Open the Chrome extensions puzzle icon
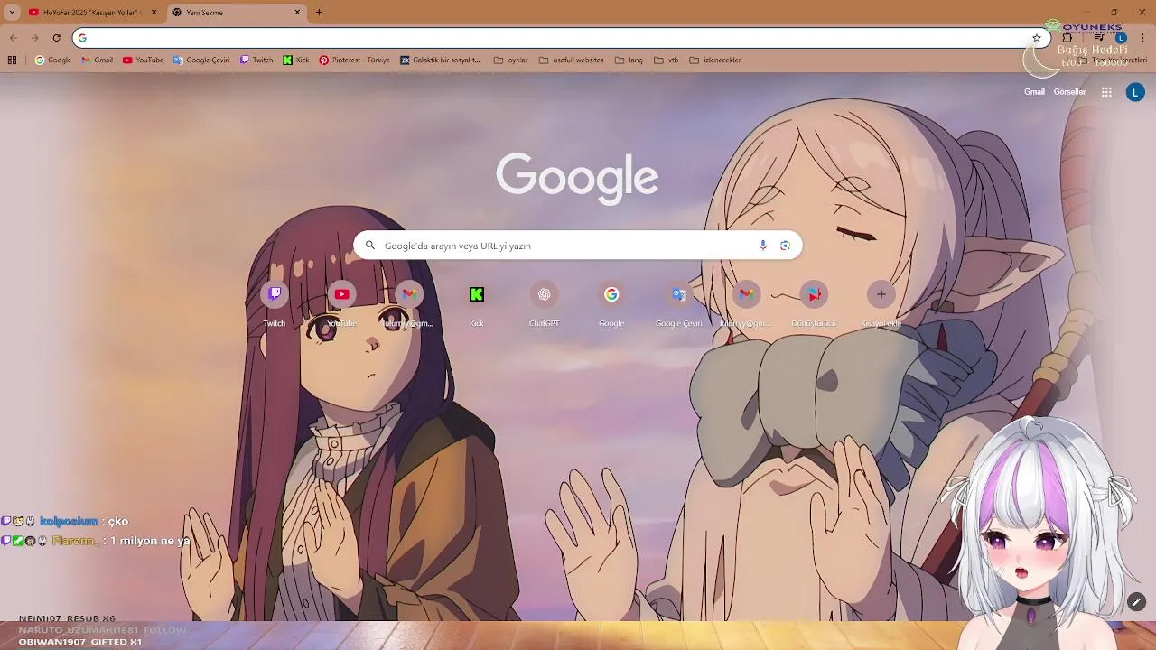 (1067, 38)
